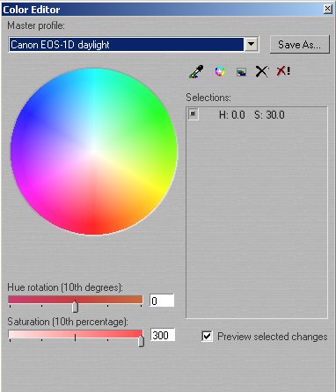Viewport: 336px width, 392px height.
Task: Select the eyedropper color picker tool
Action: point(196,71)
